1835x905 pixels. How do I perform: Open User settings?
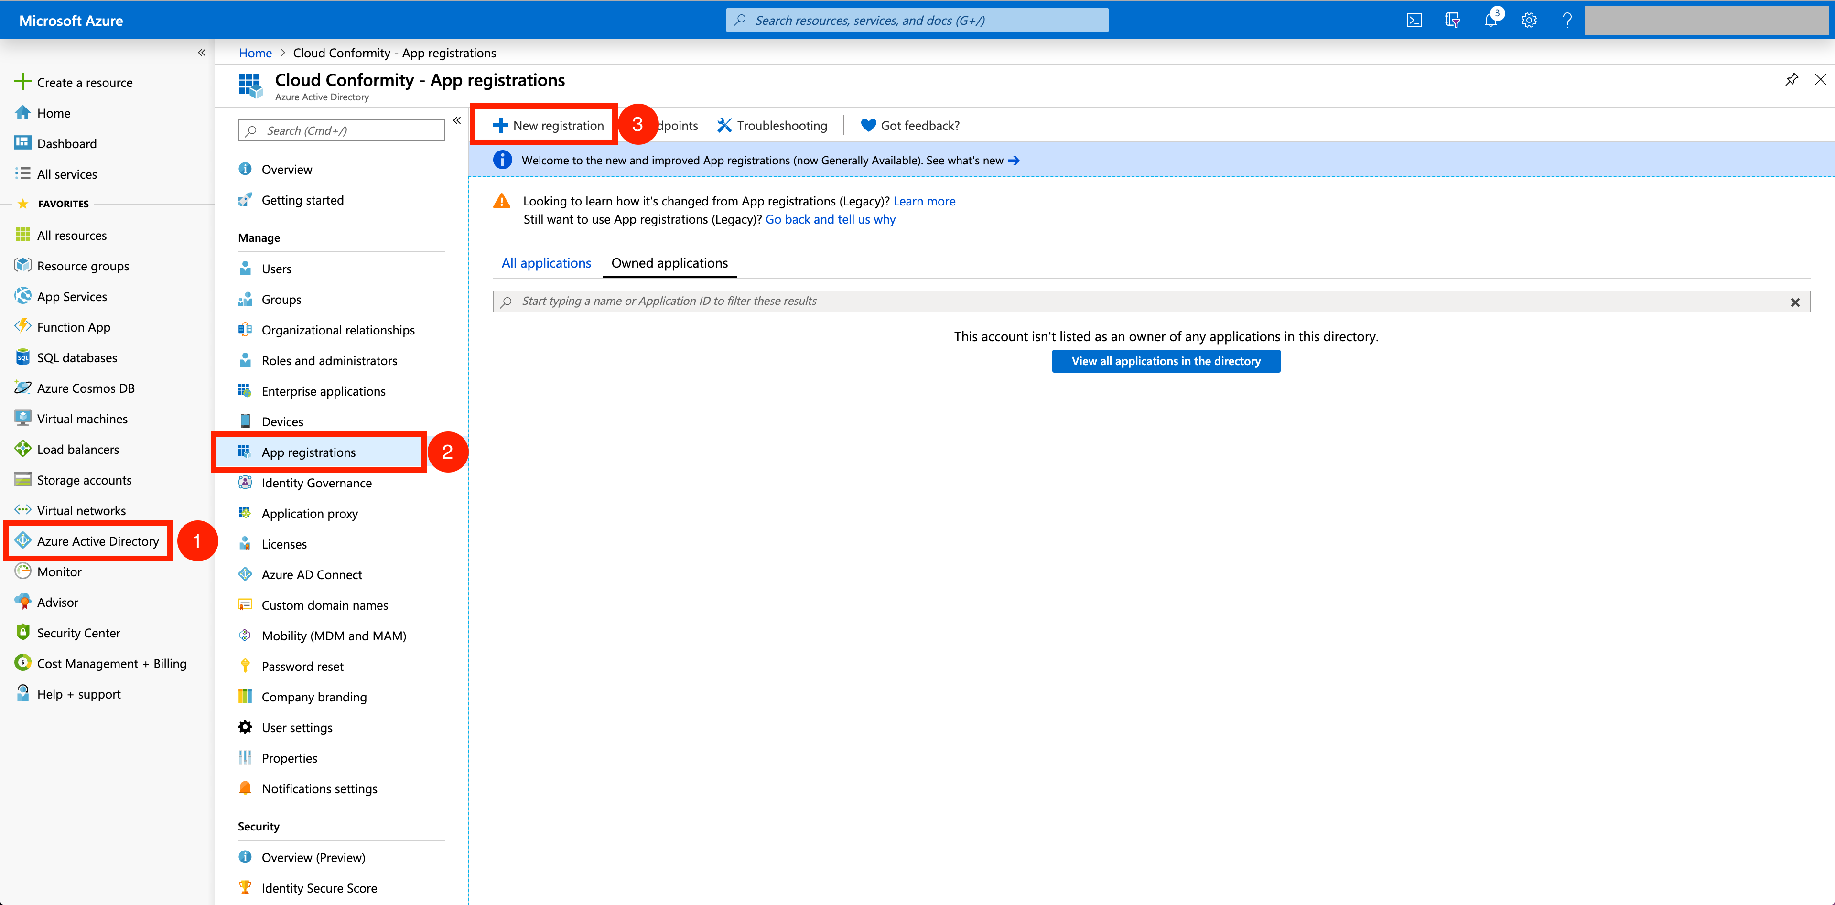click(x=286, y=727)
